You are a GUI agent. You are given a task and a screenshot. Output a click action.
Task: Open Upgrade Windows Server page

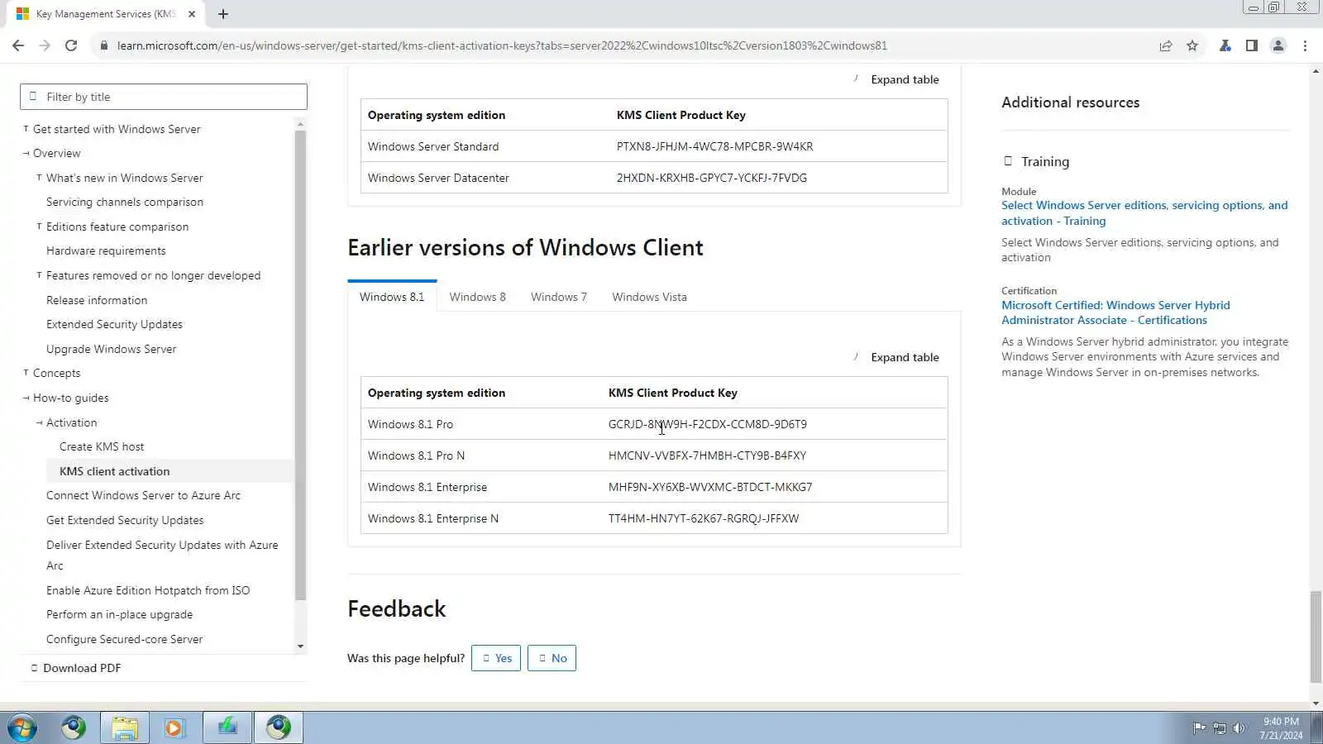111,349
